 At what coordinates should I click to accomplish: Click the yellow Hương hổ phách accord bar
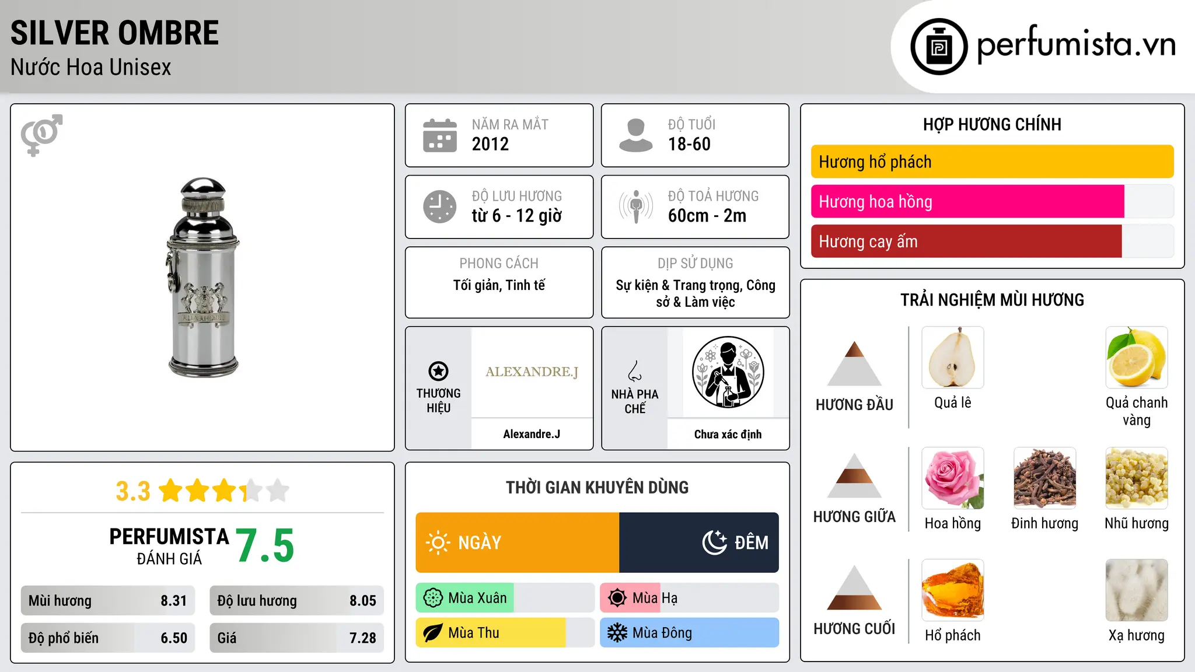[x=992, y=162]
